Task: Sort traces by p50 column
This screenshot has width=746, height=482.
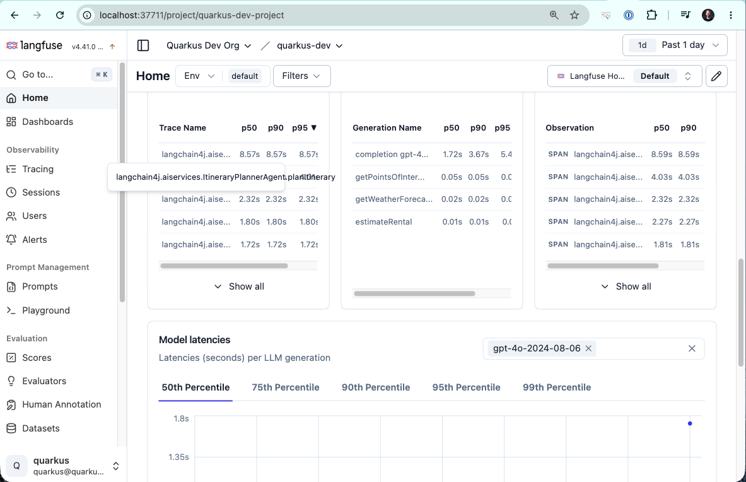Action: pos(249,128)
